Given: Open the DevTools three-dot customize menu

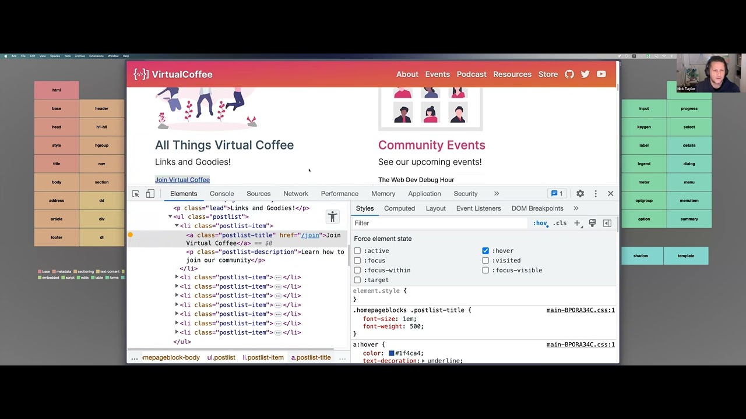Looking at the screenshot, I should click(x=595, y=194).
